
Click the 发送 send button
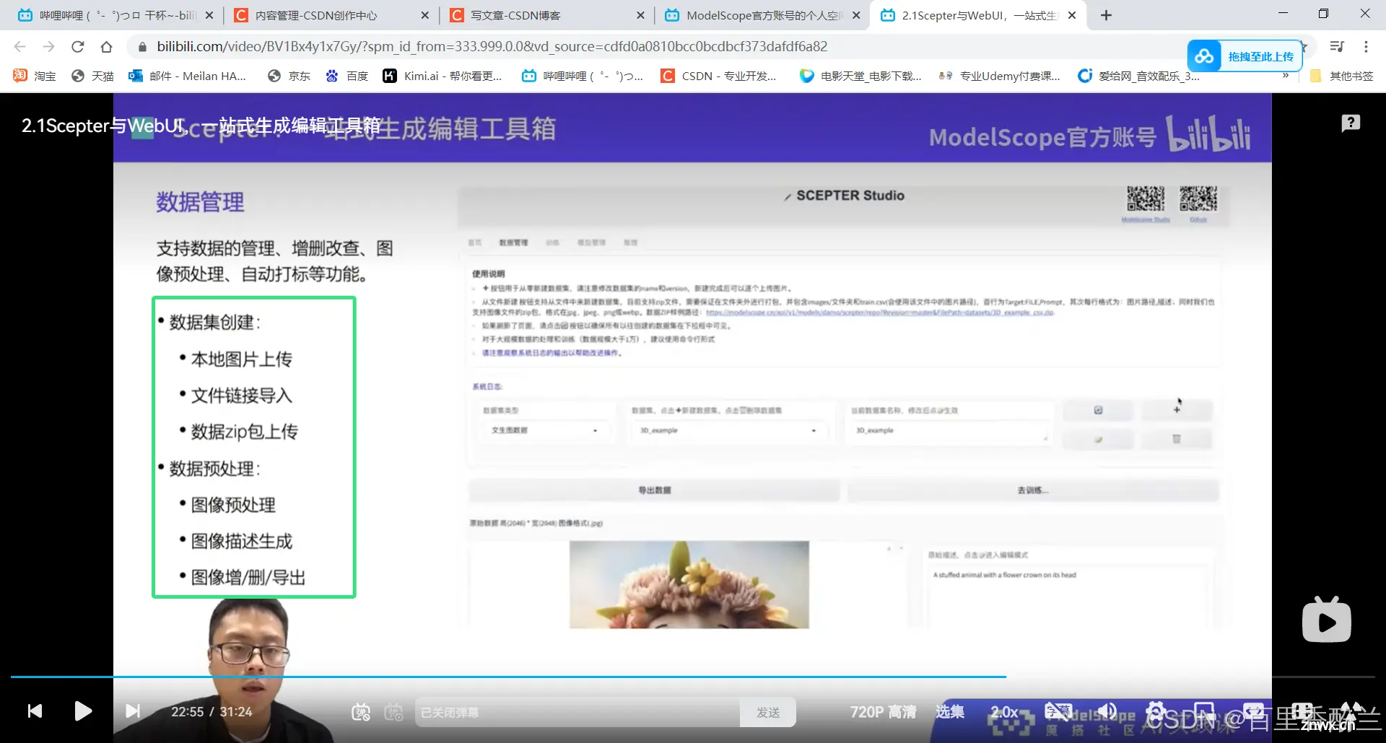tap(768, 712)
